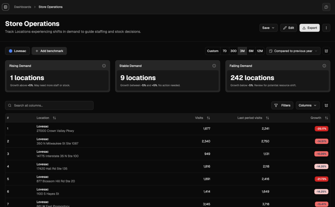This screenshot has width=335, height=207.
Task: Show info for Stable Demand card
Action: coord(214,66)
